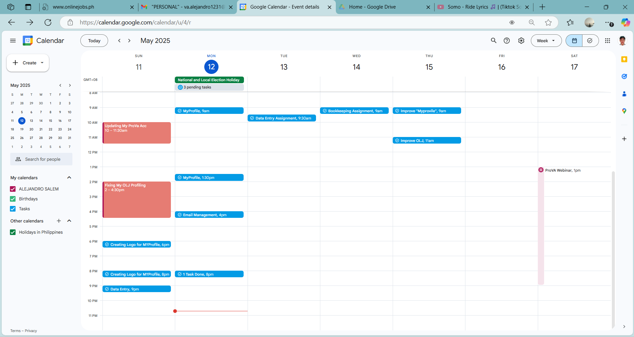Viewport: 634px width, 337px height.
Task: Expand 3 pending tasks on Monday
Action: pyautogui.click(x=209, y=87)
